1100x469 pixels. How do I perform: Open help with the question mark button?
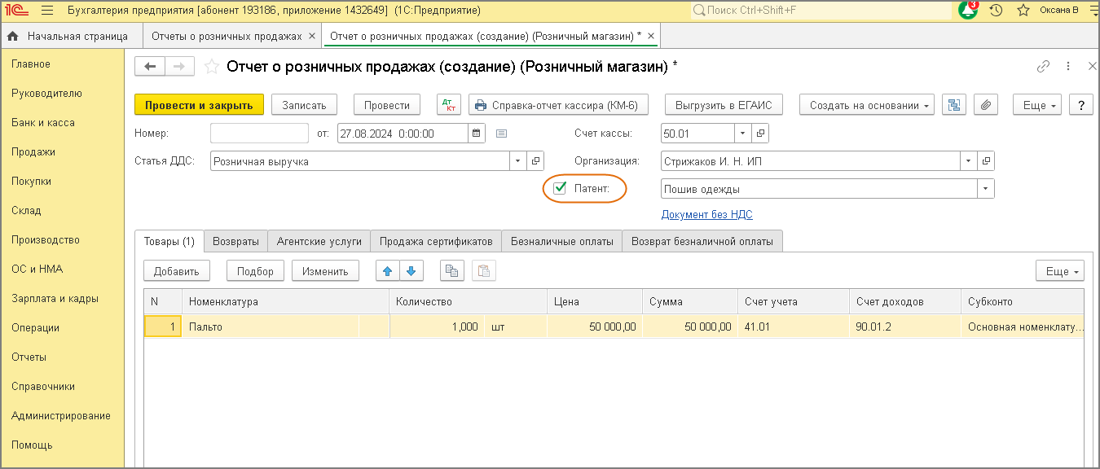click(x=1080, y=105)
